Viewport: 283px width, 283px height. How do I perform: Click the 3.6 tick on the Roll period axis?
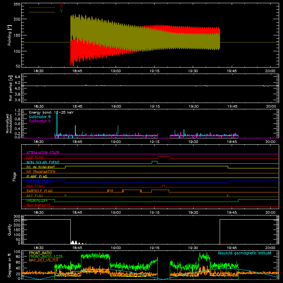17,100
